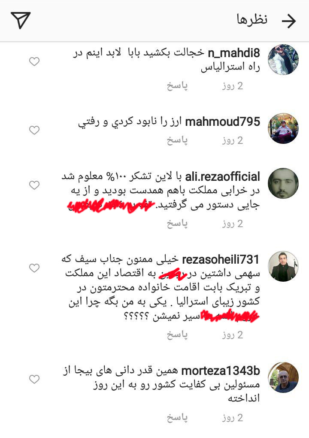This screenshot has height=438, width=309.
Task: Tap the heart beside rezasoheili731's comment
Action: [x=34, y=268]
